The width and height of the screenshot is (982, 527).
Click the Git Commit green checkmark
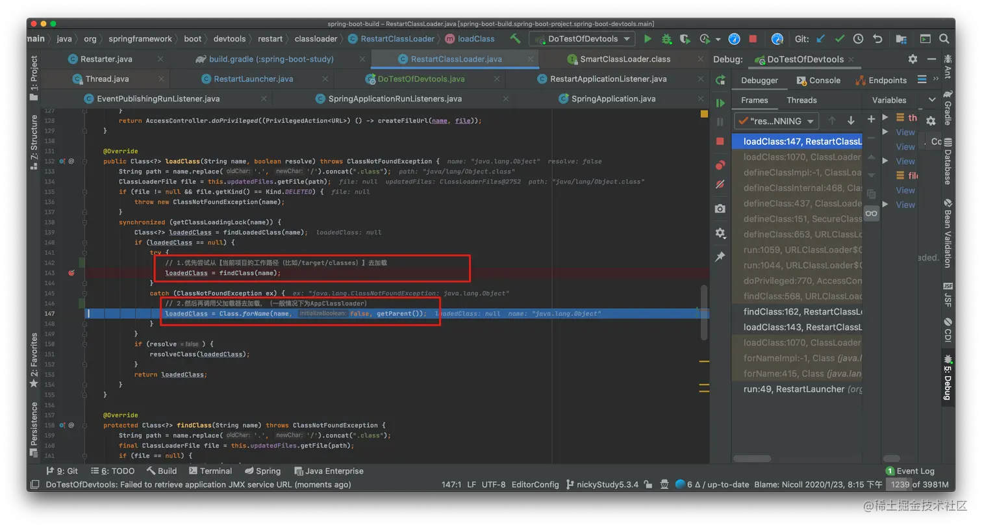(x=840, y=38)
